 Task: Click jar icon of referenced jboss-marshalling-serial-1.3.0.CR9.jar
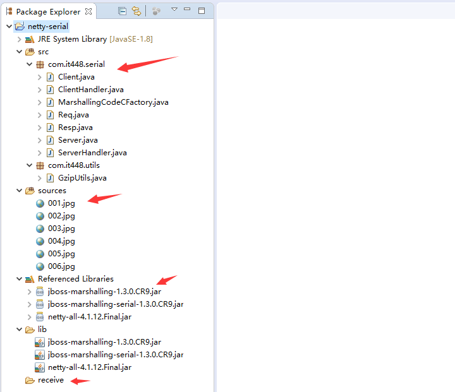(40, 304)
